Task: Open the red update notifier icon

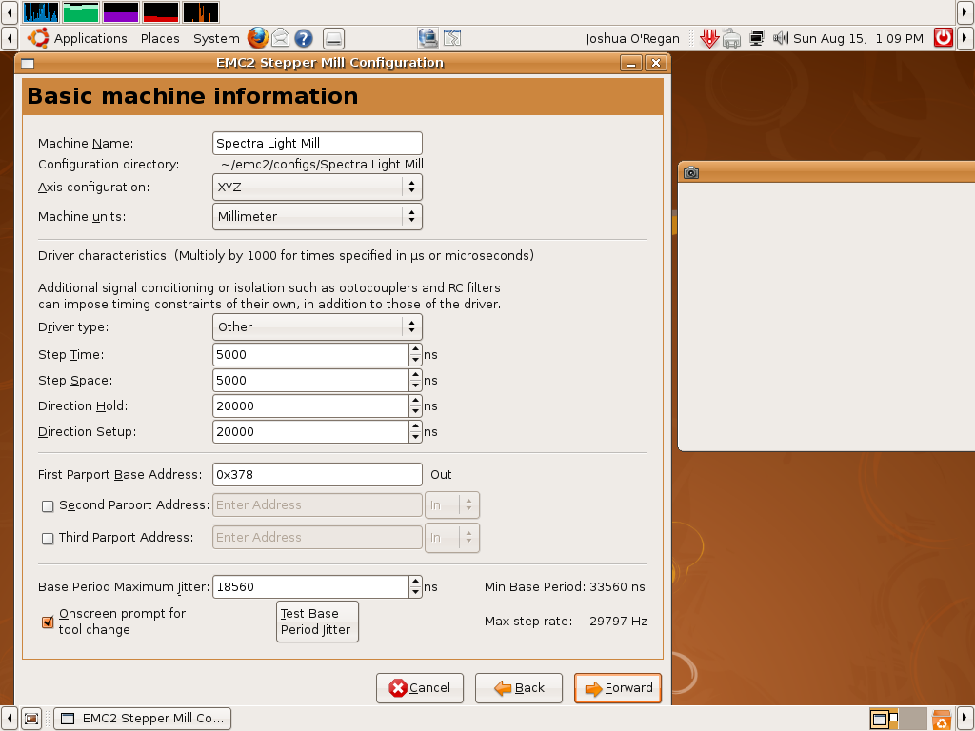Action: tap(708, 38)
